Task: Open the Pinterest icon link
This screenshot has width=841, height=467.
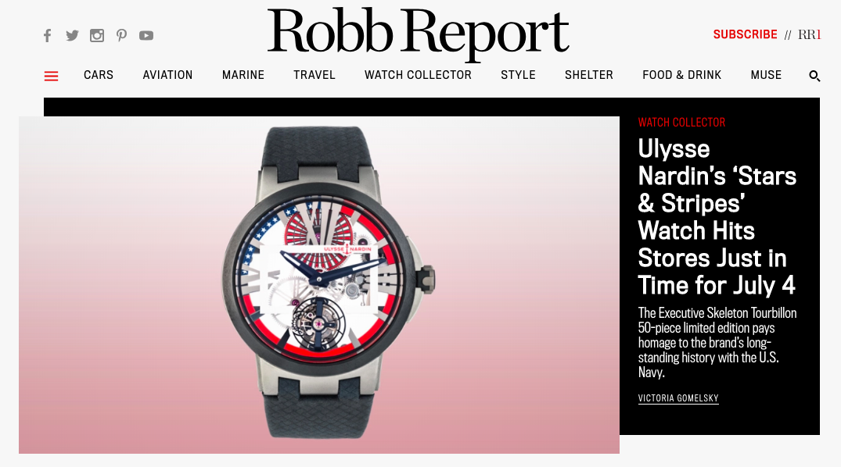Action: click(122, 36)
